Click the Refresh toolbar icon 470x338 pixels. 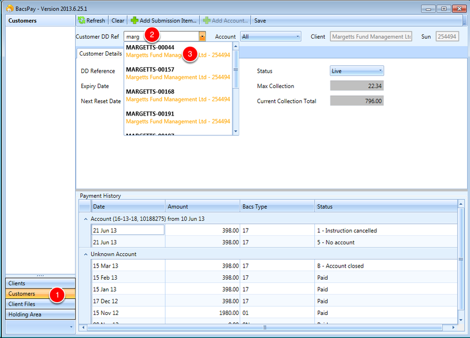[81, 20]
